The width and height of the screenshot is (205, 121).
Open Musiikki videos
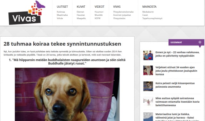99,15
